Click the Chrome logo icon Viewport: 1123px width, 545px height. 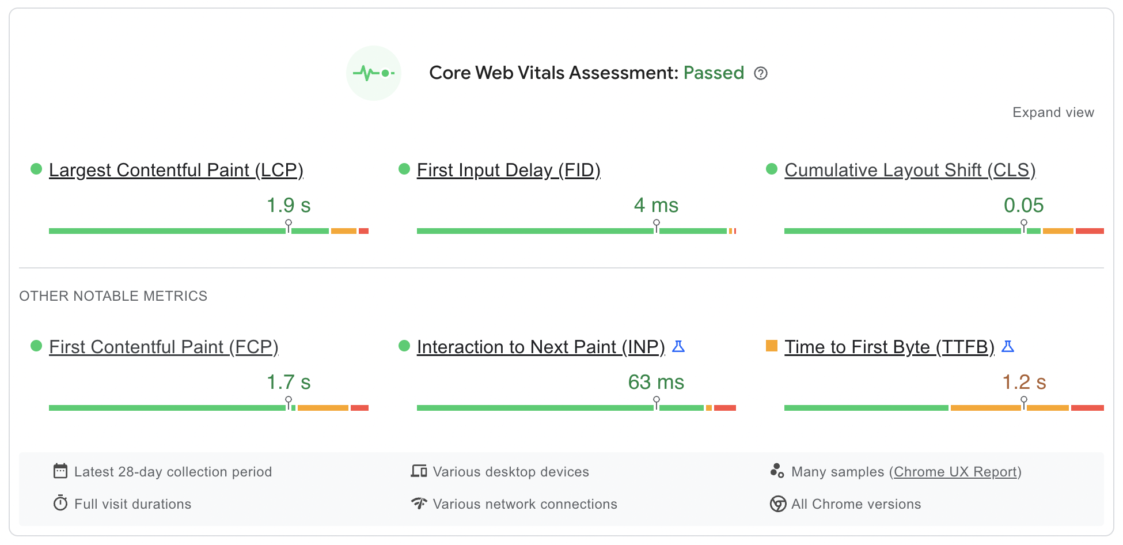777,504
